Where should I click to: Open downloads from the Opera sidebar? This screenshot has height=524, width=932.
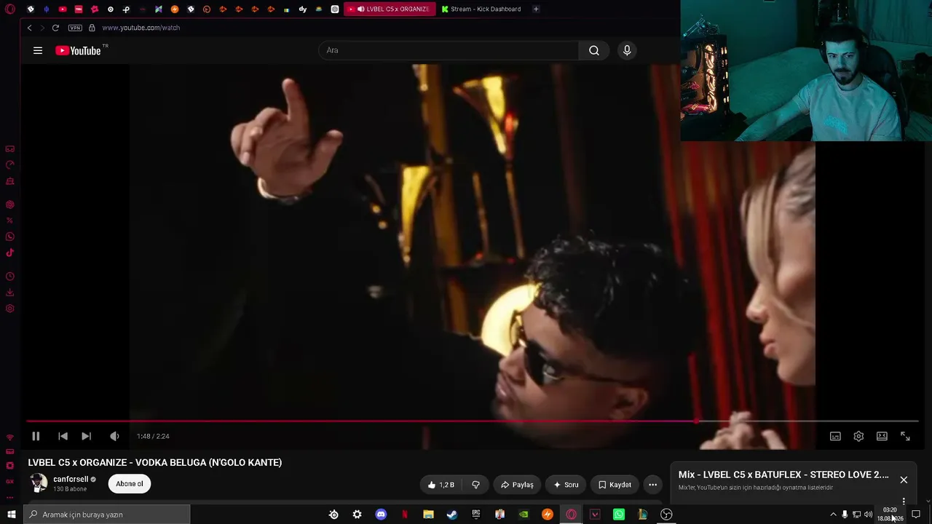(10, 293)
